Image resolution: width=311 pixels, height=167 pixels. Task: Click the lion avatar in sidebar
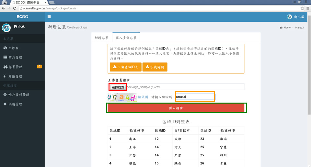6,28
